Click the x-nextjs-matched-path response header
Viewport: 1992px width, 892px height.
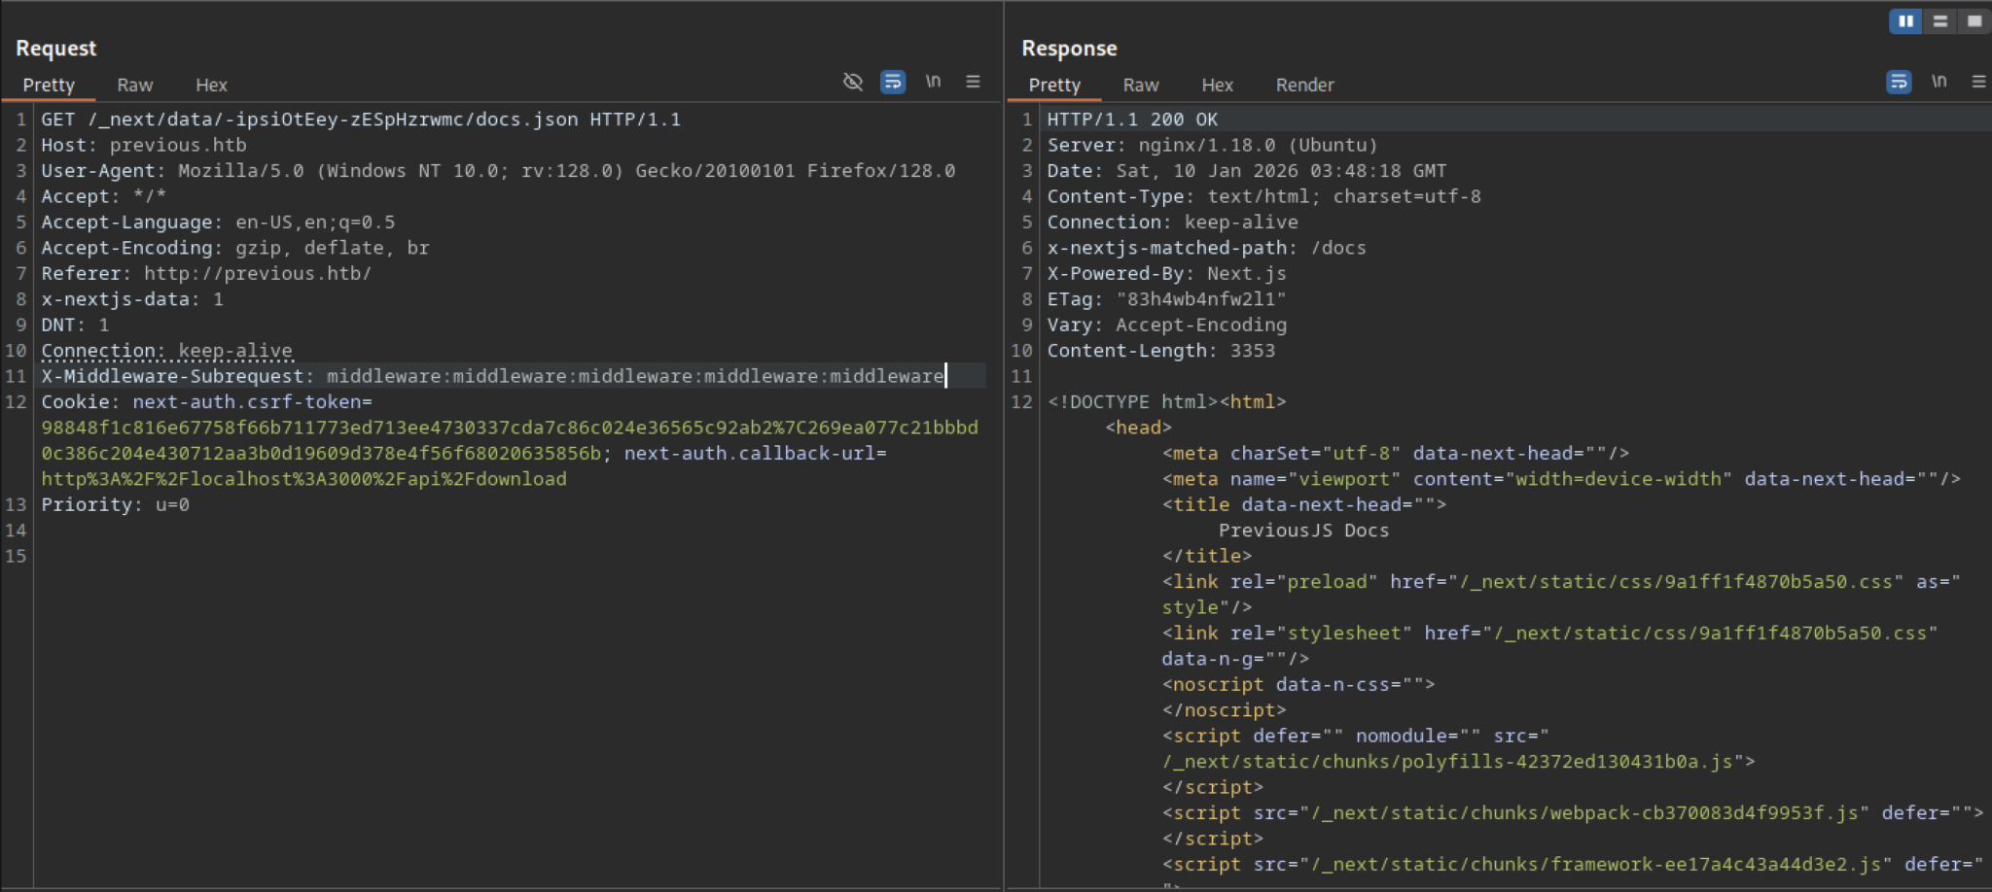pyautogui.click(x=1206, y=248)
